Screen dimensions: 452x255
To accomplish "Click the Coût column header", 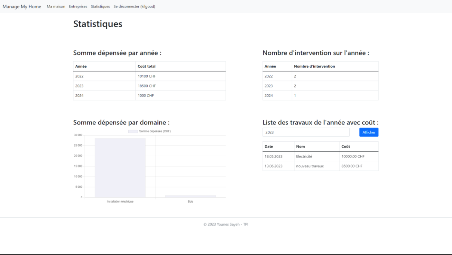I will [x=359, y=146].
